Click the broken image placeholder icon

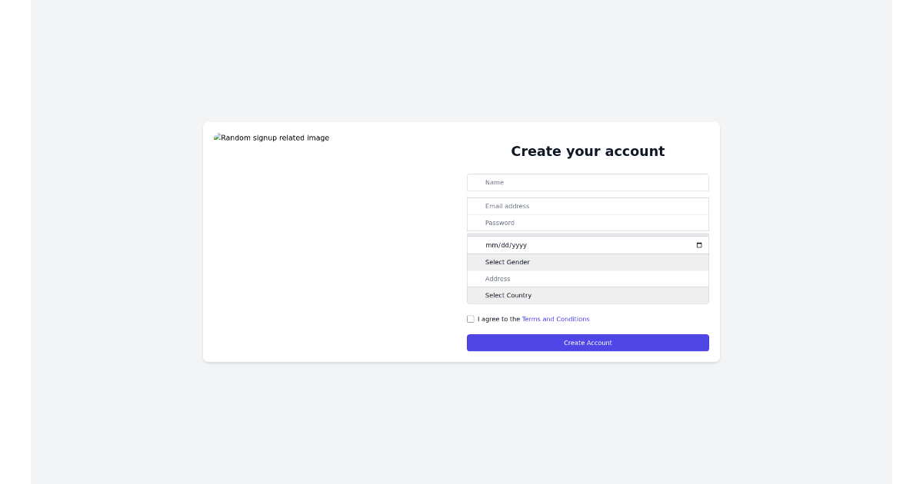tap(217, 138)
